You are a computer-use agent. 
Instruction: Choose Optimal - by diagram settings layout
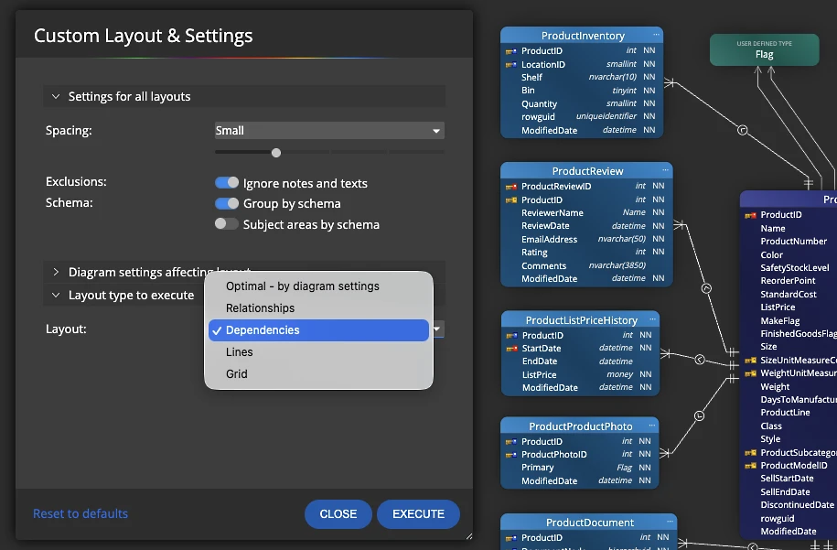click(318, 286)
